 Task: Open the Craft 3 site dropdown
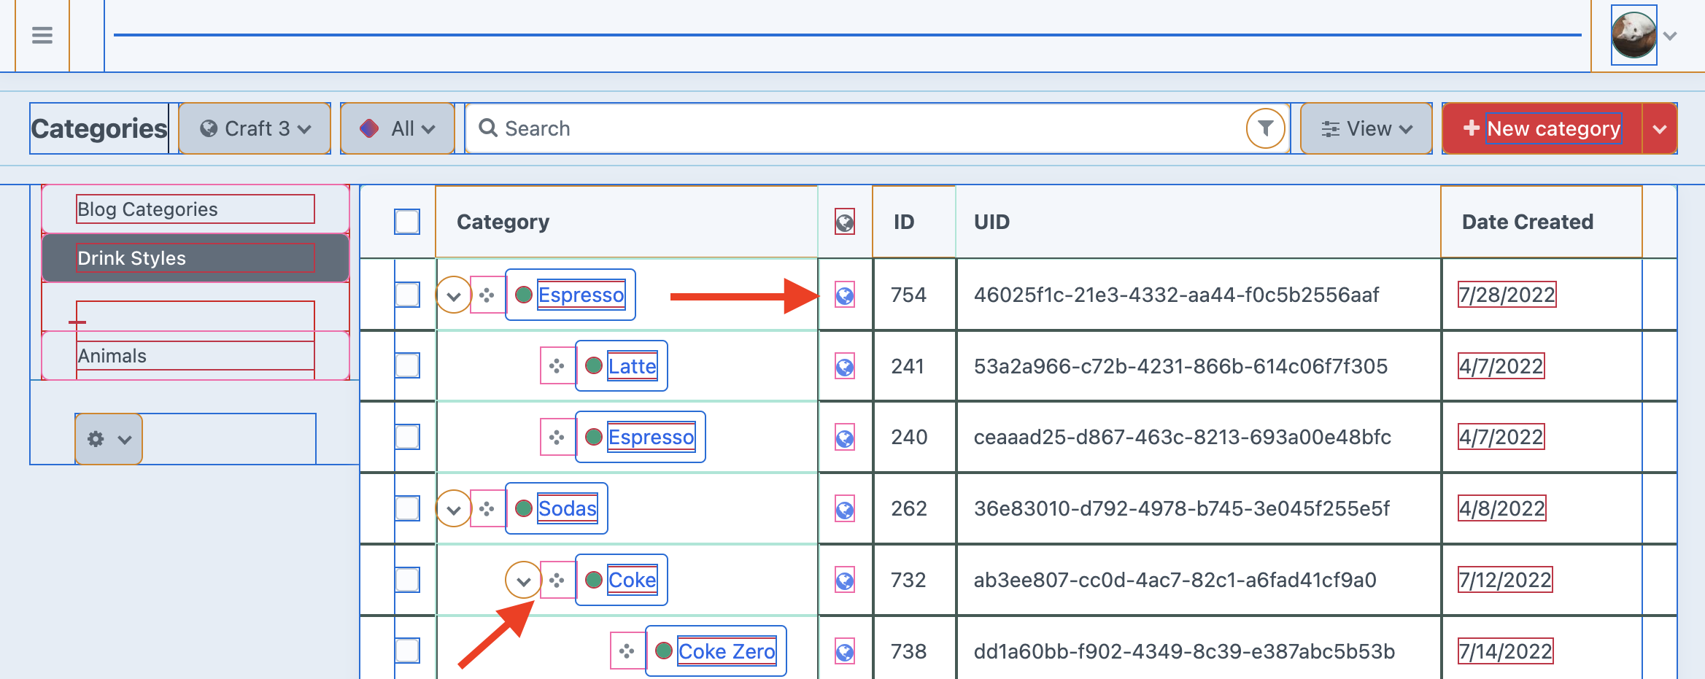pyautogui.click(x=255, y=128)
